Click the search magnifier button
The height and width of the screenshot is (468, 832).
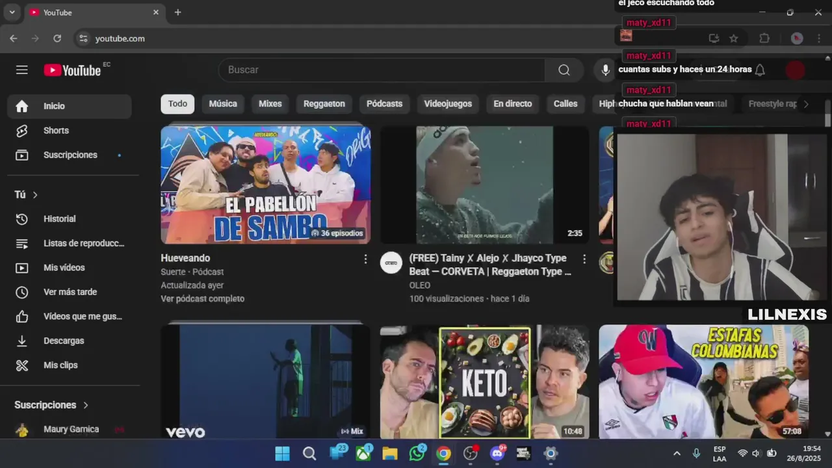tap(564, 70)
